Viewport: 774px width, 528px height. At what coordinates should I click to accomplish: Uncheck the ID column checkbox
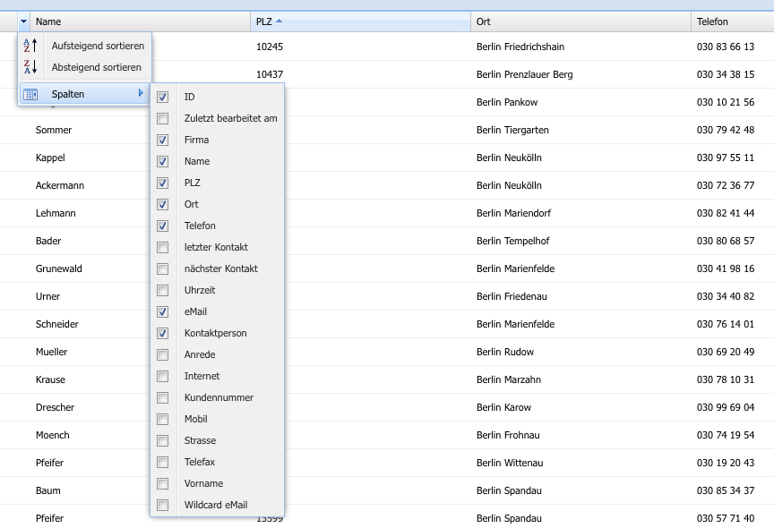[x=162, y=97]
